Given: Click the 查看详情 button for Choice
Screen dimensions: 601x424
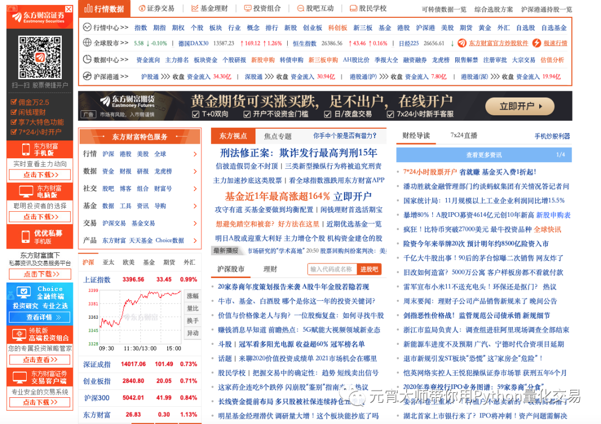Looking at the screenshot, I should (40, 318).
